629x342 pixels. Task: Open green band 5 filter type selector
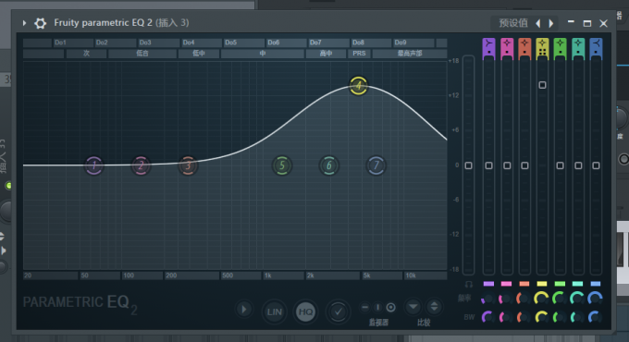tap(560, 48)
